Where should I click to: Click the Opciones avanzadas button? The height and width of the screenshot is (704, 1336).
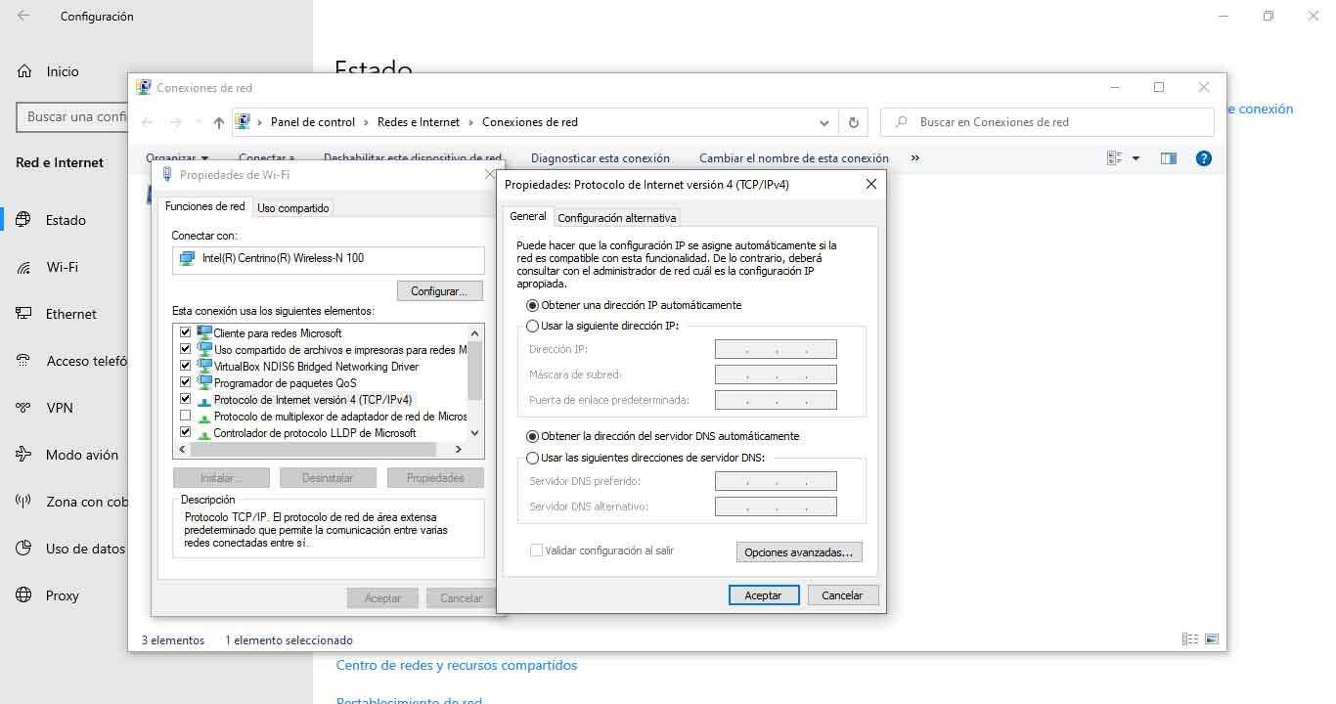tap(798, 552)
